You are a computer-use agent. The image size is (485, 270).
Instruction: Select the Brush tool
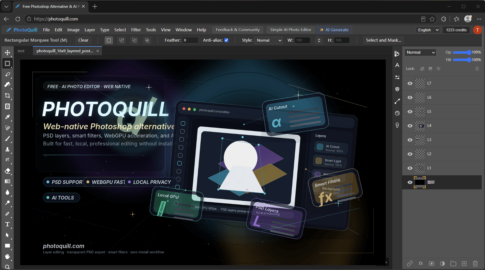tap(8, 139)
